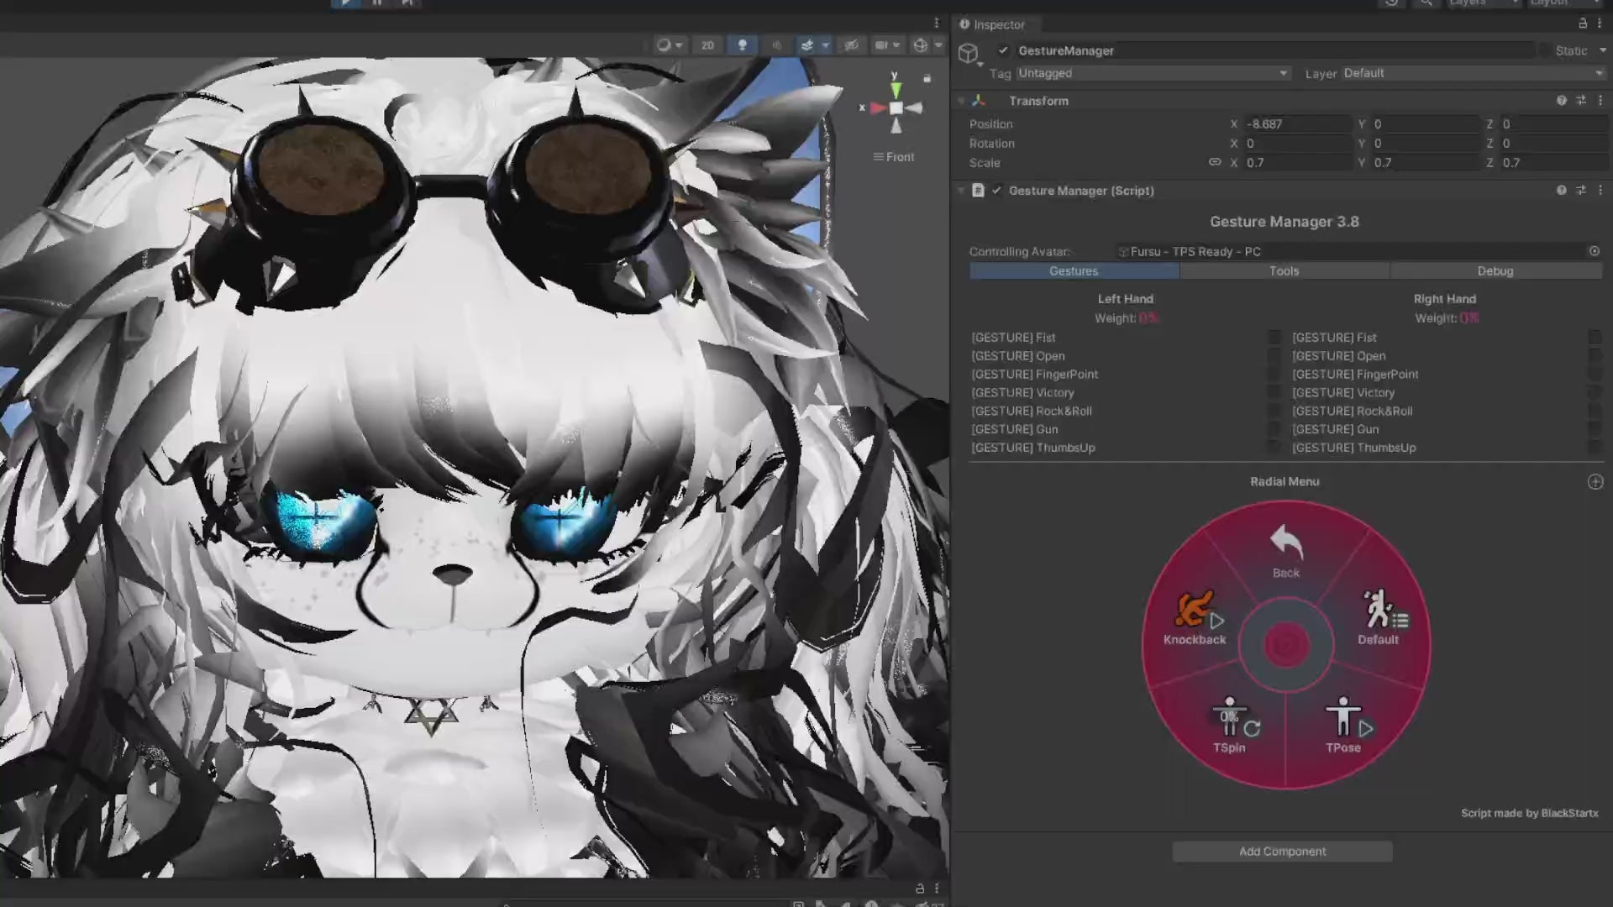This screenshot has width=1613, height=907.
Task: Open the Tag Untagged dropdown
Action: [x=1152, y=73]
